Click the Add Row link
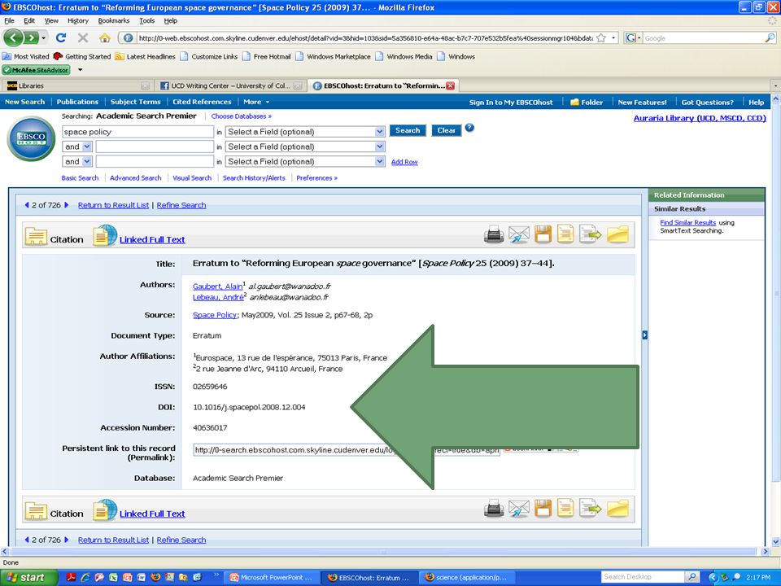This screenshot has height=586, width=781. 404,162
